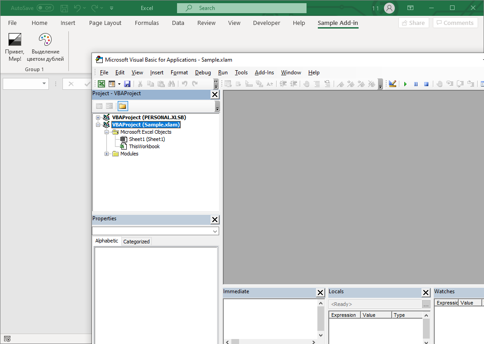The height and width of the screenshot is (344, 484).
Task: Click the Comment Block icon
Action: coord(317,84)
